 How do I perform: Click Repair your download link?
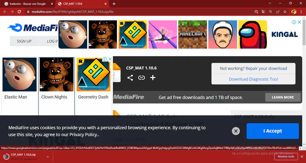click(266, 69)
